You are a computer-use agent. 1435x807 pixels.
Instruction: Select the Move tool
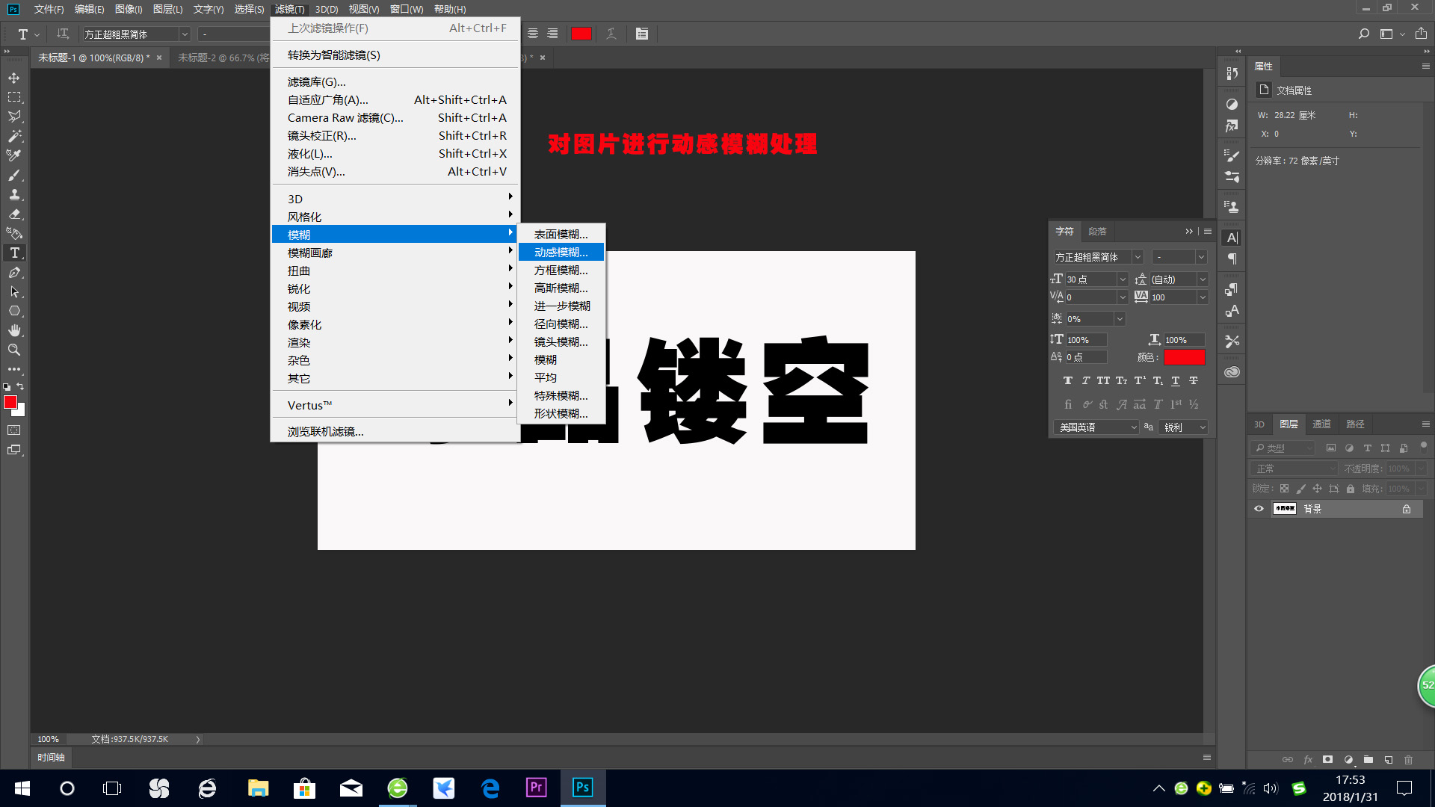pos(15,77)
